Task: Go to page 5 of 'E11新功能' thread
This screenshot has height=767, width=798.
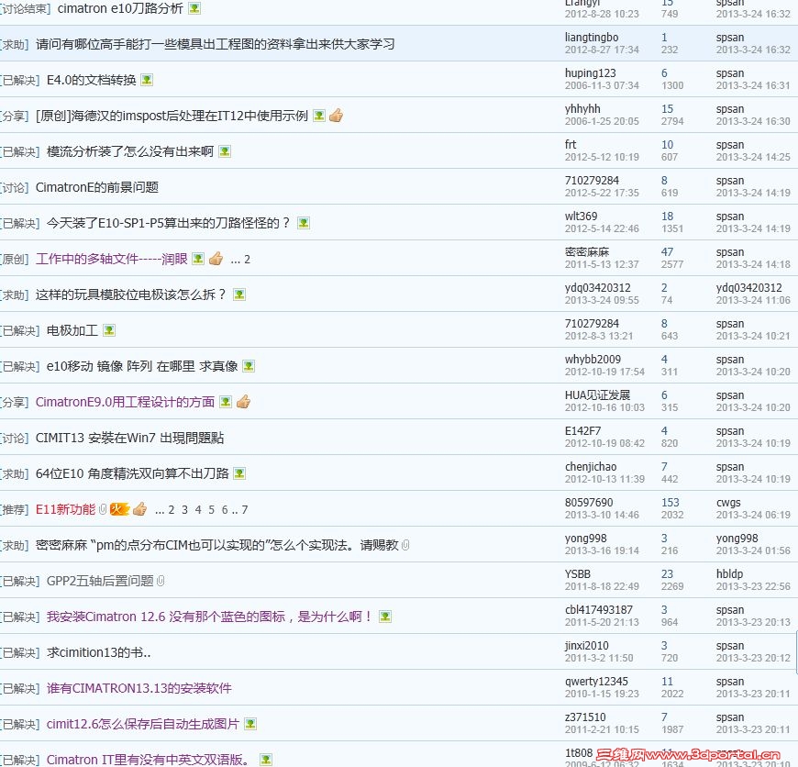Action: click(211, 510)
